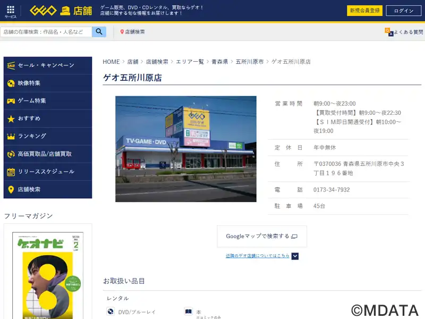Focus the store inventory search field
Viewport: 425px width, 319px height.
pyautogui.click(x=47, y=32)
